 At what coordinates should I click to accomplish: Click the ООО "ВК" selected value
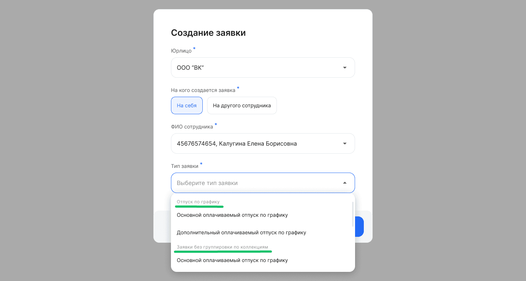pyautogui.click(x=190, y=68)
